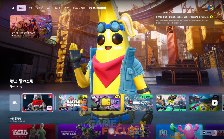Open the update notice banner message

click(x=184, y=20)
